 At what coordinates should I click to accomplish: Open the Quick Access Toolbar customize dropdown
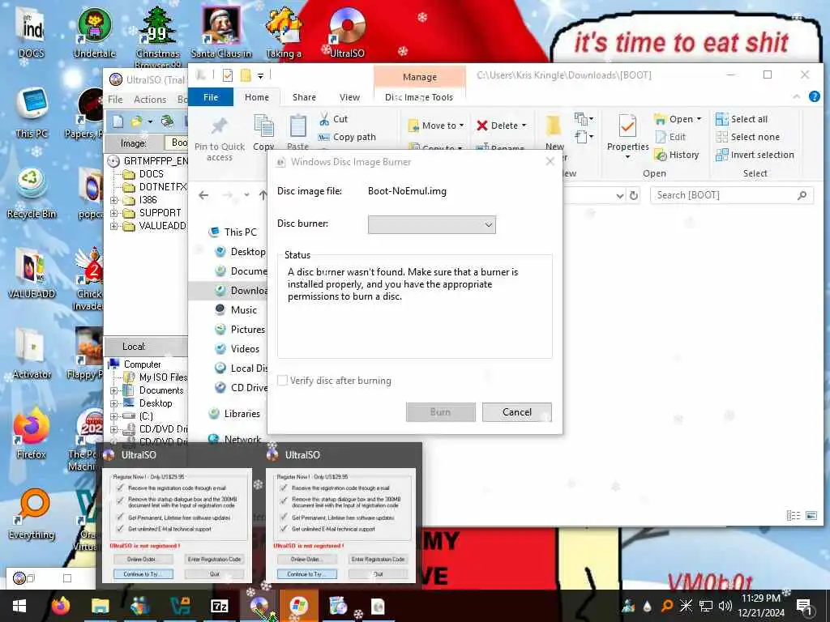click(260, 76)
